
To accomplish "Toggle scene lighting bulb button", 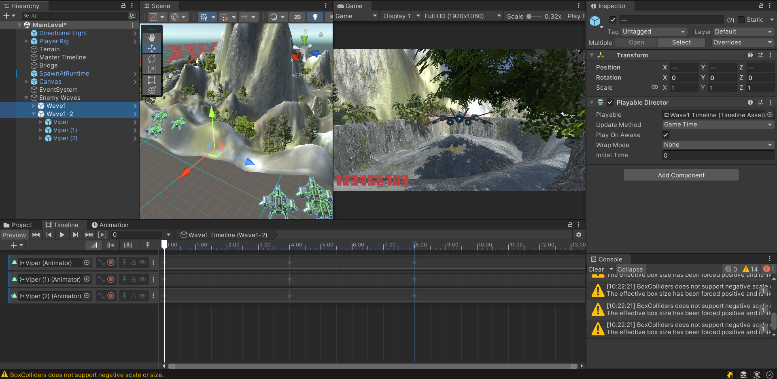I will coord(315,17).
